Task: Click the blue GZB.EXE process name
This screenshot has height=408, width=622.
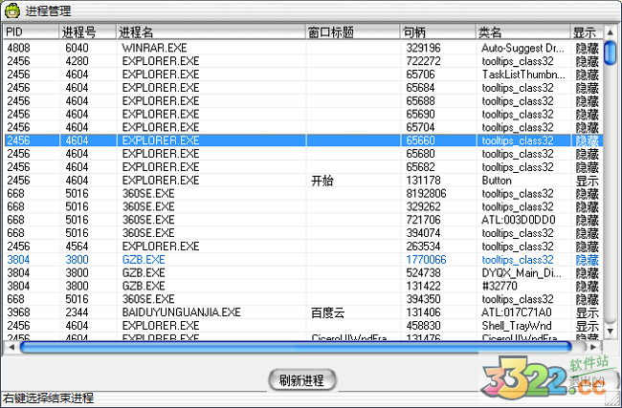Action: click(144, 260)
